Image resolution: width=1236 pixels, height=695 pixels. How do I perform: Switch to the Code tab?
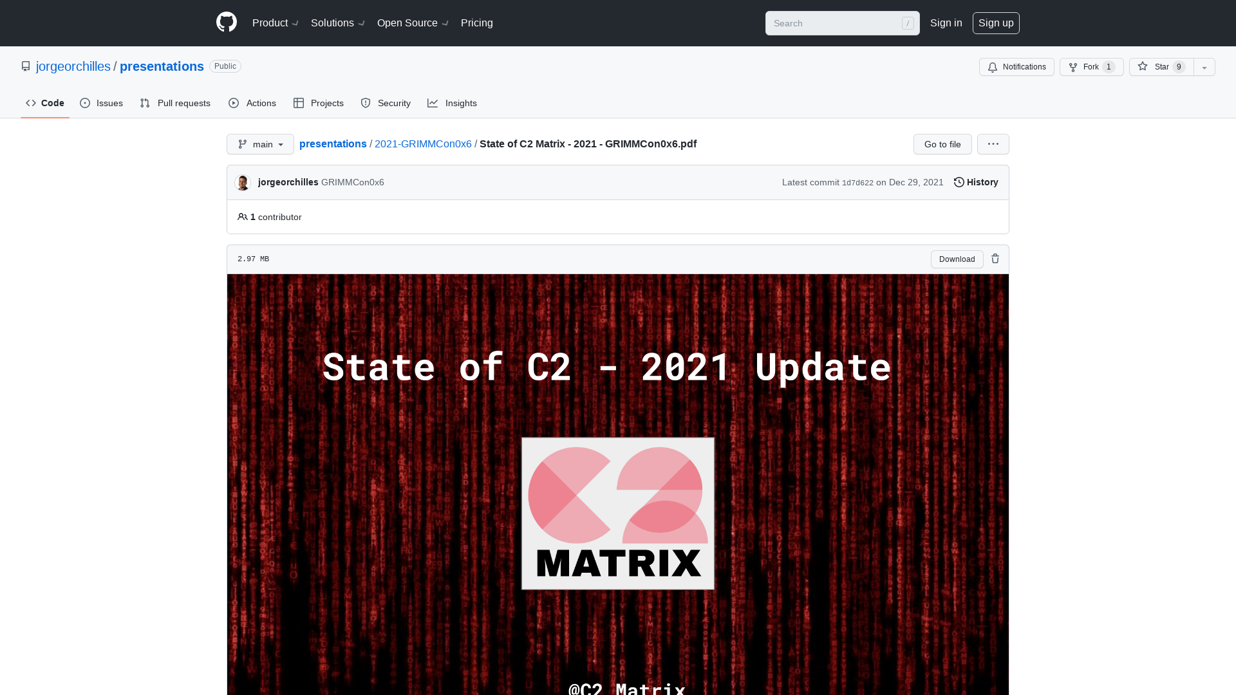point(45,103)
